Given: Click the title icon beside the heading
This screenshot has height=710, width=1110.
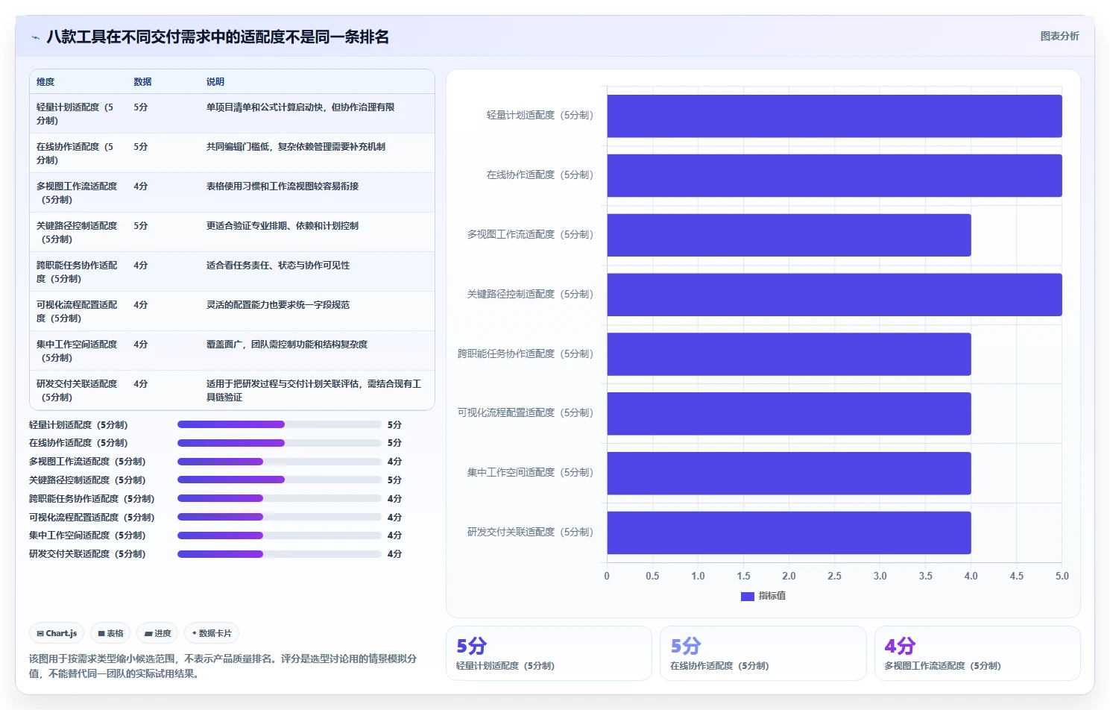Looking at the screenshot, I should [x=35, y=37].
